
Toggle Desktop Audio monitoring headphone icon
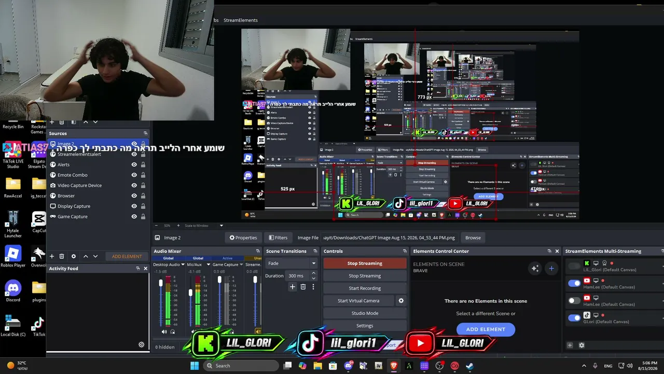point(173,331)
